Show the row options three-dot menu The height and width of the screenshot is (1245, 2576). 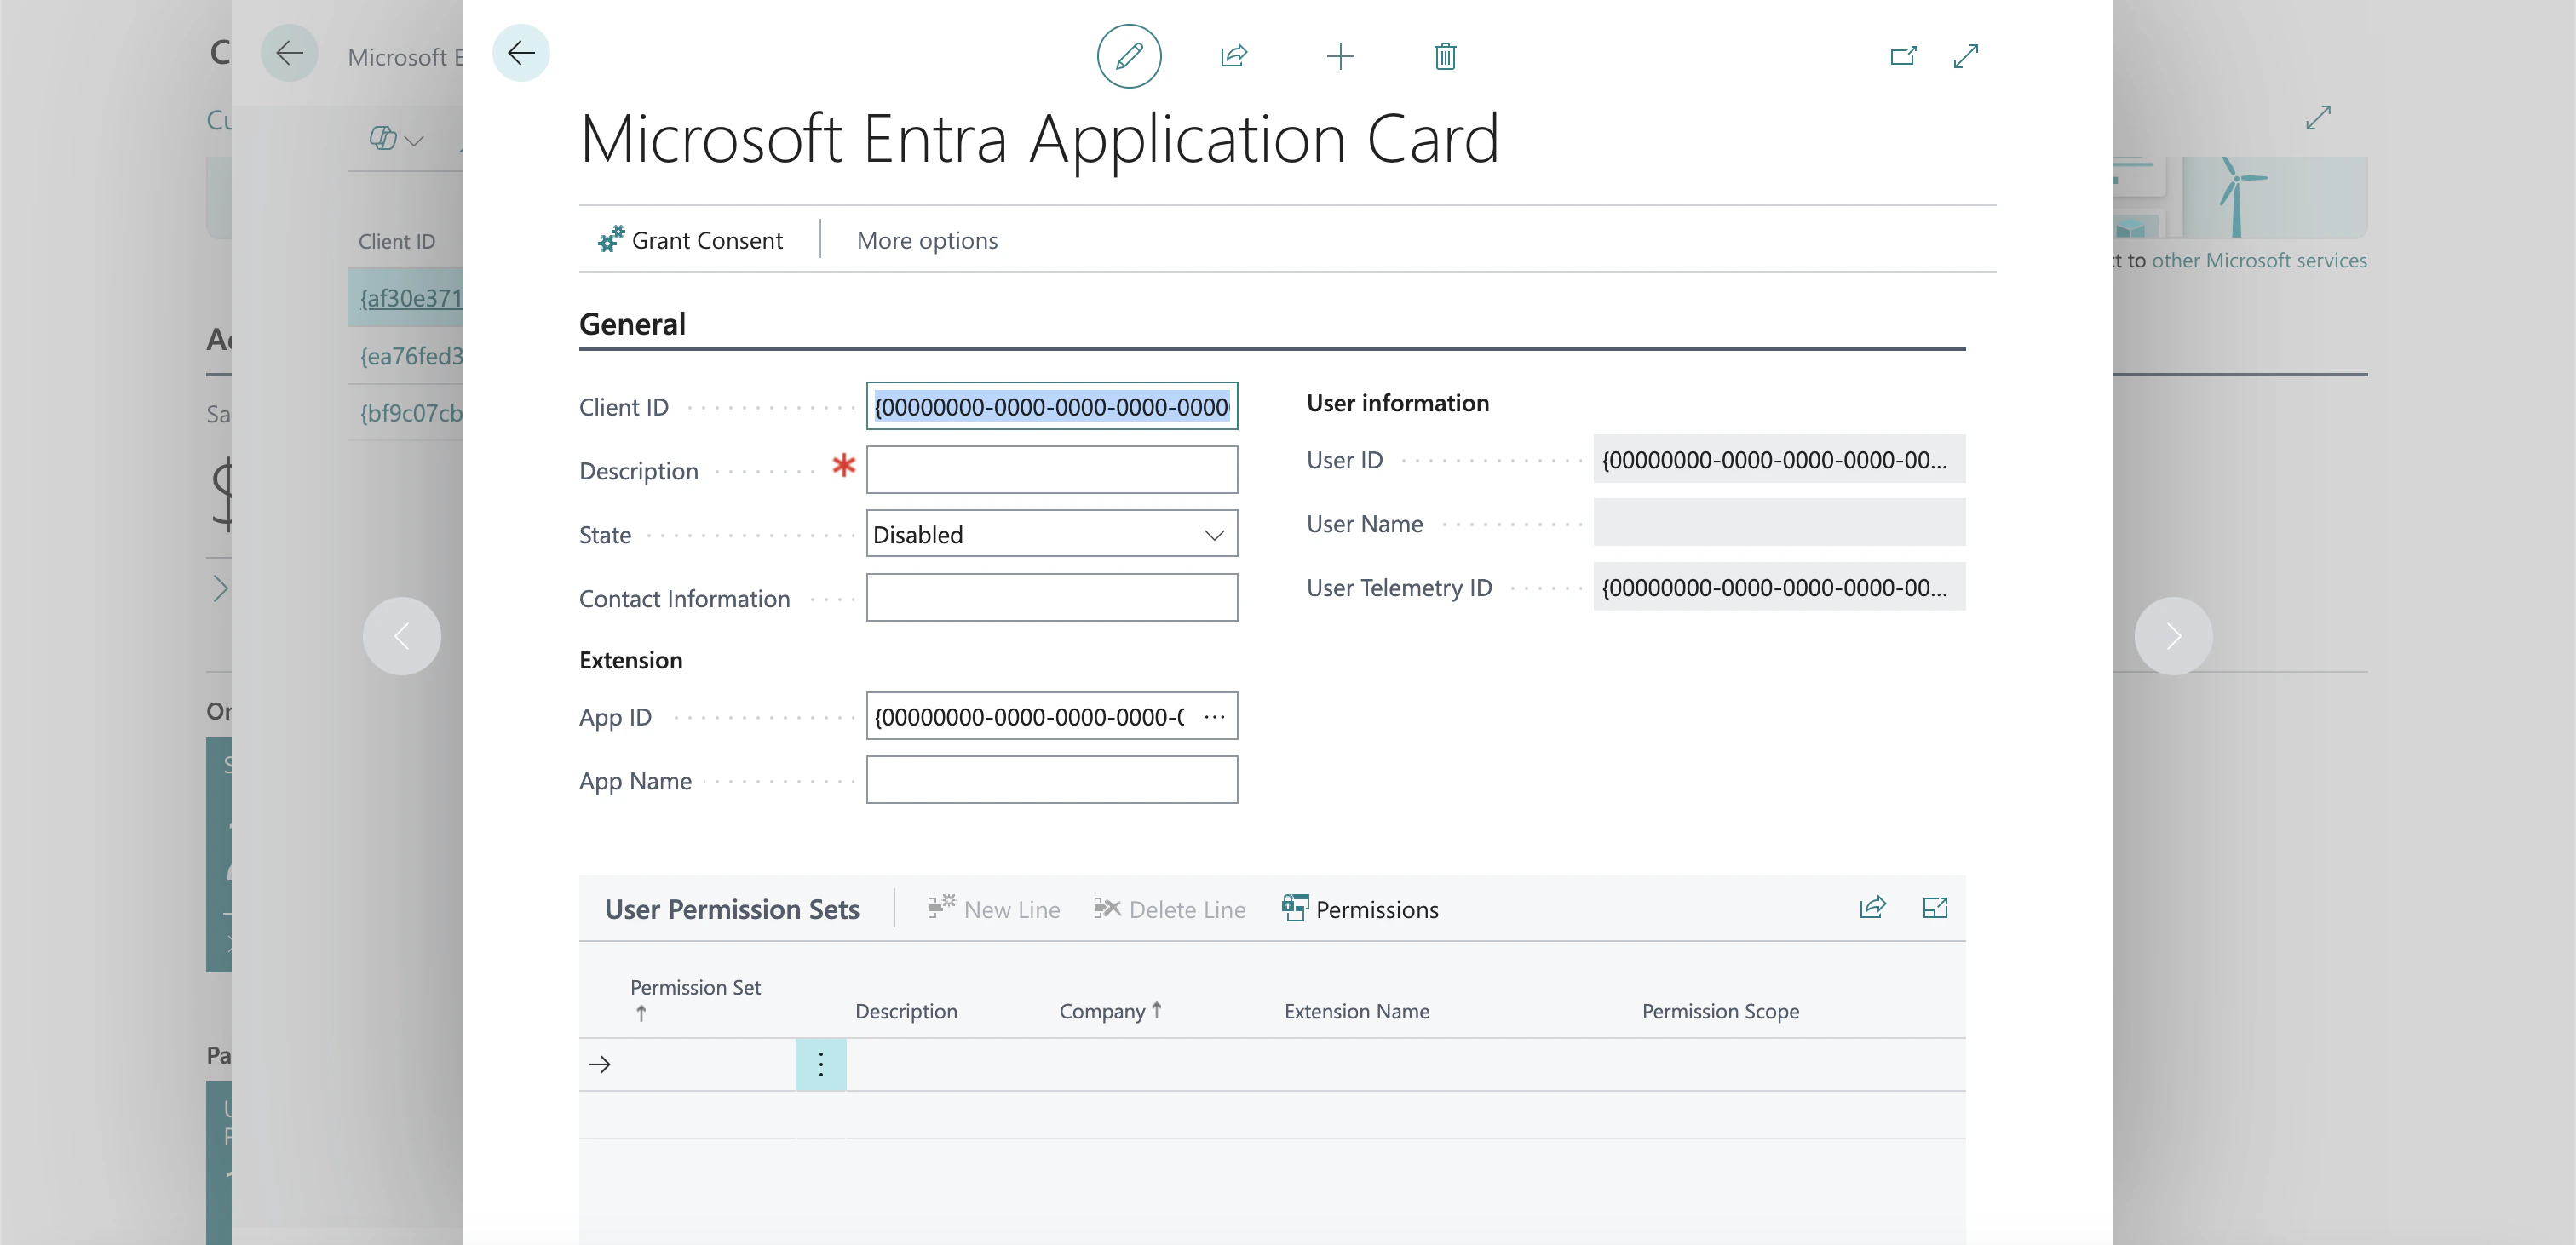pos(821,1064)
